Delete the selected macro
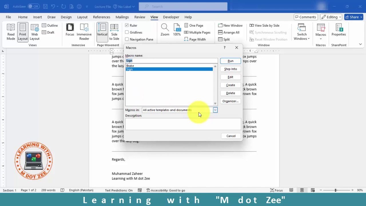The width and height of the screenshot is (366, 206). point(230,93)
